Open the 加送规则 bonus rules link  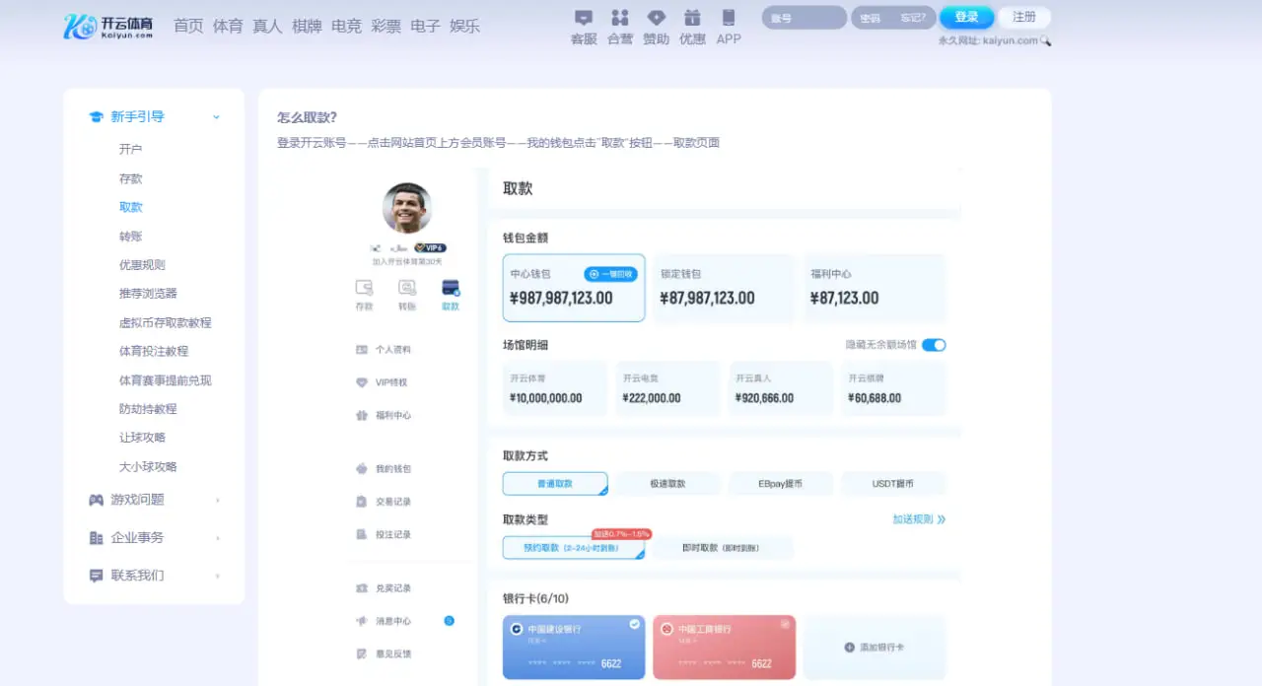click(914, 519)
